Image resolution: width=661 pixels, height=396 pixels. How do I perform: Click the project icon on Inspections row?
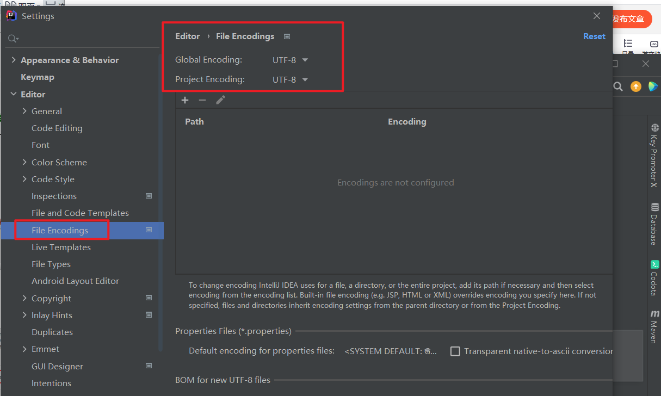click(x=149, y=196)
